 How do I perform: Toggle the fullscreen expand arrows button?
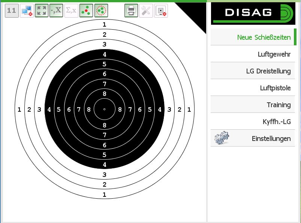tap(42, 10)
